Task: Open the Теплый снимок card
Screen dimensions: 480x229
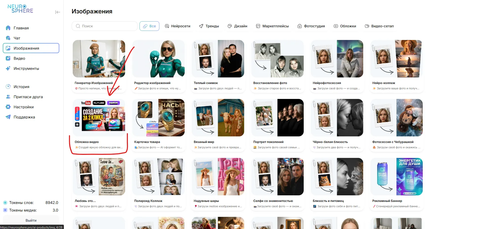Action: pos(218,66)
